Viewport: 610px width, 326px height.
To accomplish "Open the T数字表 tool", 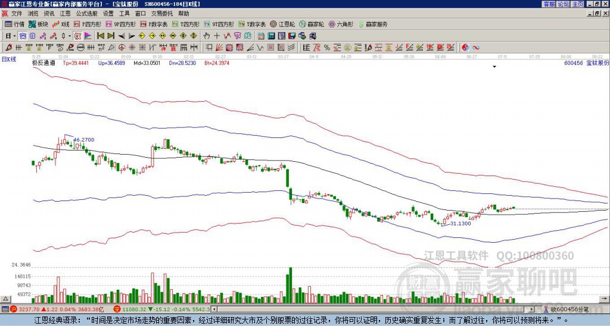I will [252, 24].
